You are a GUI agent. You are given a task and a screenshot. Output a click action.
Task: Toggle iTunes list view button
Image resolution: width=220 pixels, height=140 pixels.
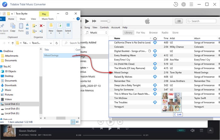179,21
